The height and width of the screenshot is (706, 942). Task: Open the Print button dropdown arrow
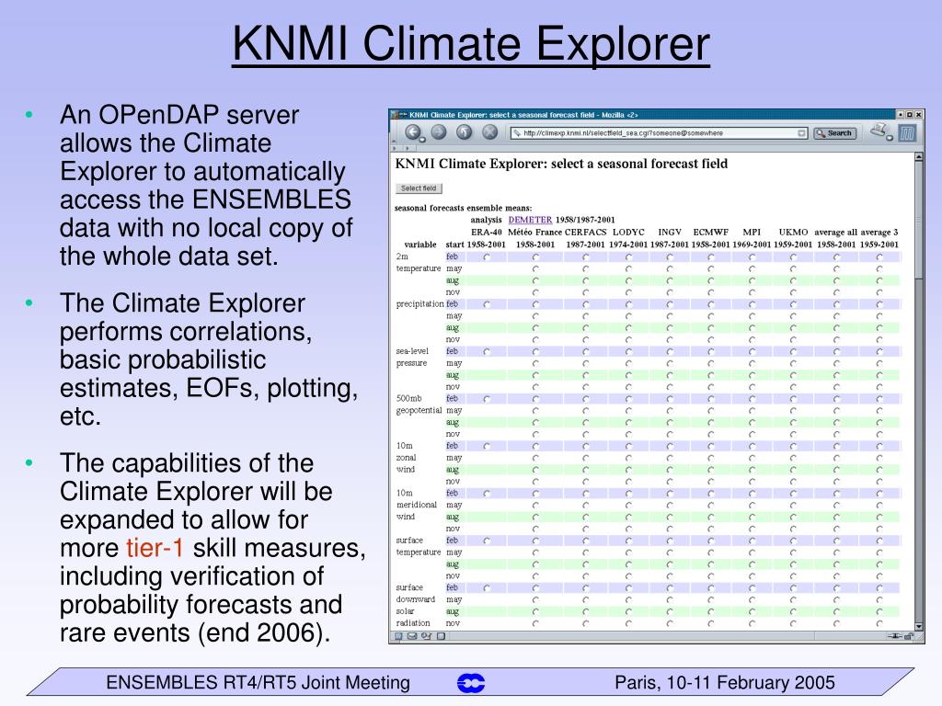(890, 138)
